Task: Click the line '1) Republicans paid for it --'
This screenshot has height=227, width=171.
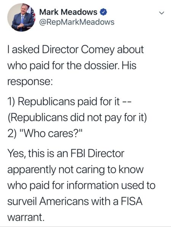Action: tap(69, 102)
